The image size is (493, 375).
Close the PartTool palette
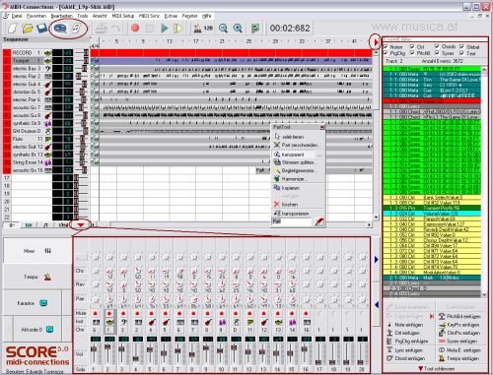[322, 127]
